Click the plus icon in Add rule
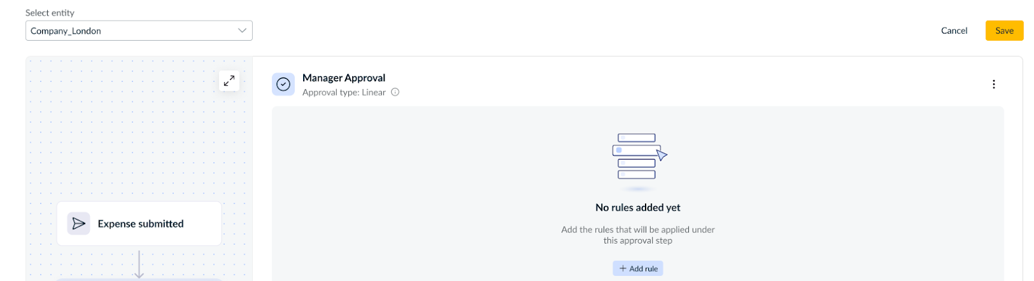The width and height of the screenshot is (1034, 281). coord(623,269)
